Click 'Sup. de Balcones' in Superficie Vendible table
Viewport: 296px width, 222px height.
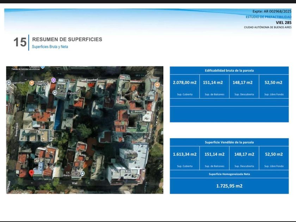point(215,166)
